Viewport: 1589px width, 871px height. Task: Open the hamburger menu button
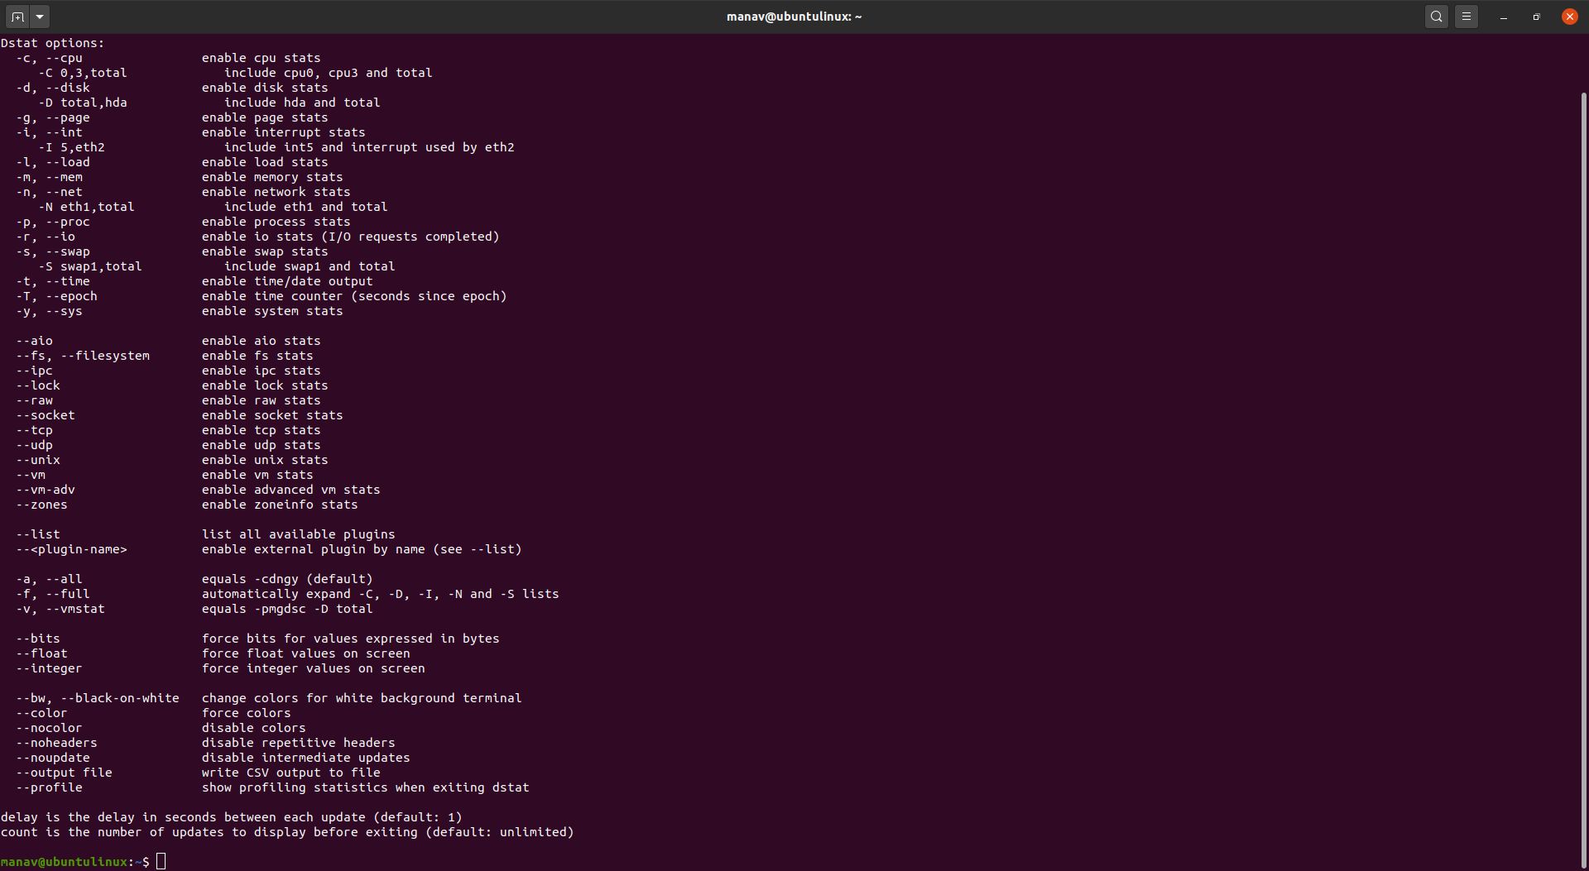pos(1467,17)
